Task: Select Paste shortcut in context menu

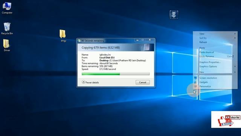Action: point(215,52)
